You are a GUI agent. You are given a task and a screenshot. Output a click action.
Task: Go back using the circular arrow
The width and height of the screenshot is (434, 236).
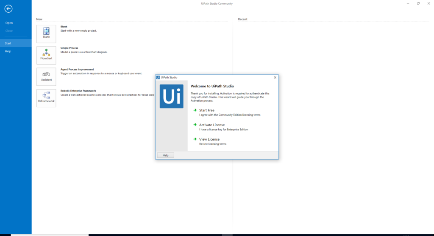click(8, 9)
